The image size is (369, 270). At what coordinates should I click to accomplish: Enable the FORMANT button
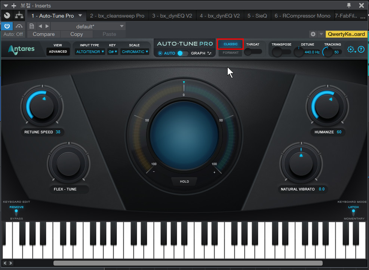pyautogui.click(x=230, y=53)
